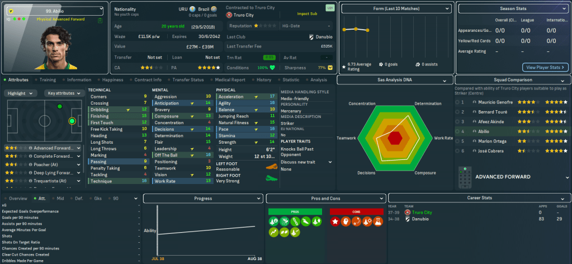Click the green right foot boot icon
The image size is (572, 264).
[x=271, y=178]
